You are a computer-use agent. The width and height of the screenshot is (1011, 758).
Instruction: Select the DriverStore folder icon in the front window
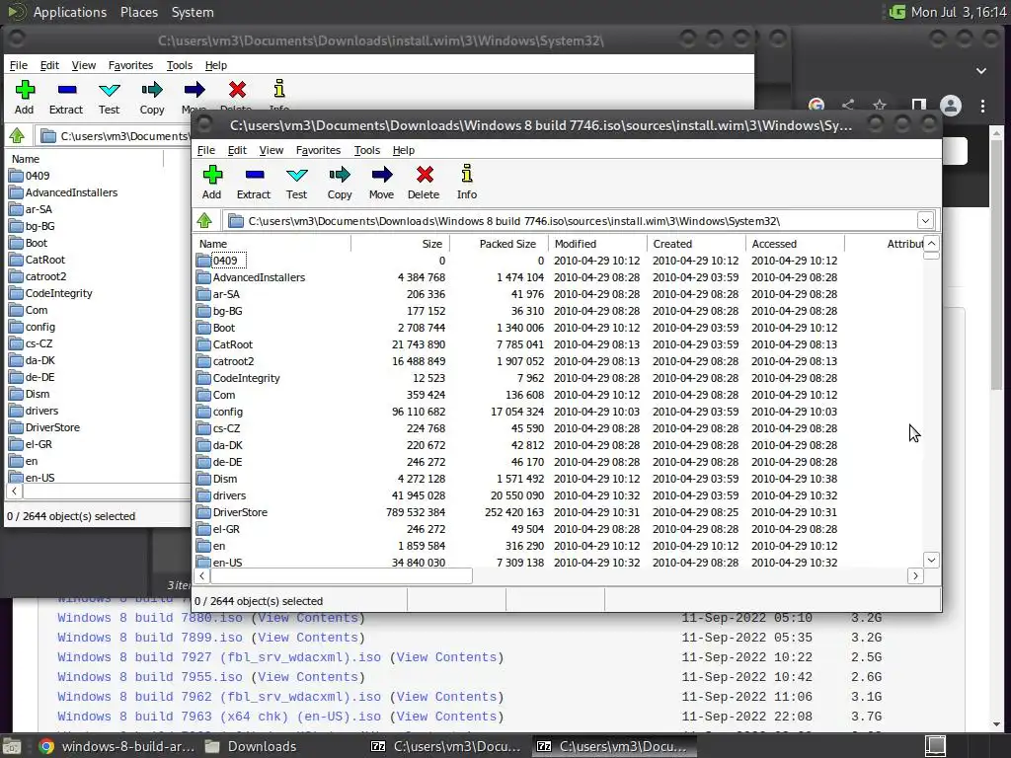point(203,512)
